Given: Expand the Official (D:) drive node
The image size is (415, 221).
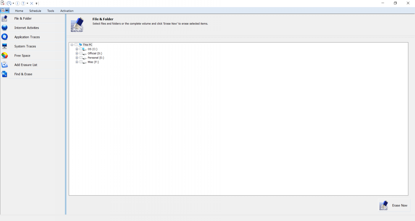Looking at the screenshot, I should click(77, 53).
